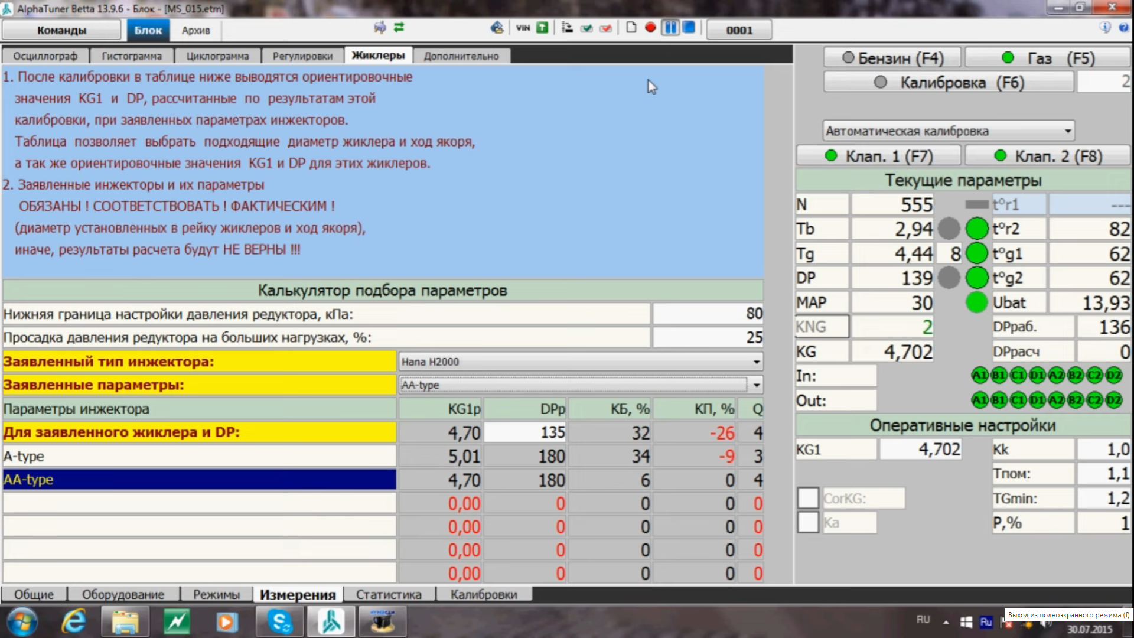Expand injector parameters AA-type dropdown
Screen dimensions: 1134x638
pos(755,385)
